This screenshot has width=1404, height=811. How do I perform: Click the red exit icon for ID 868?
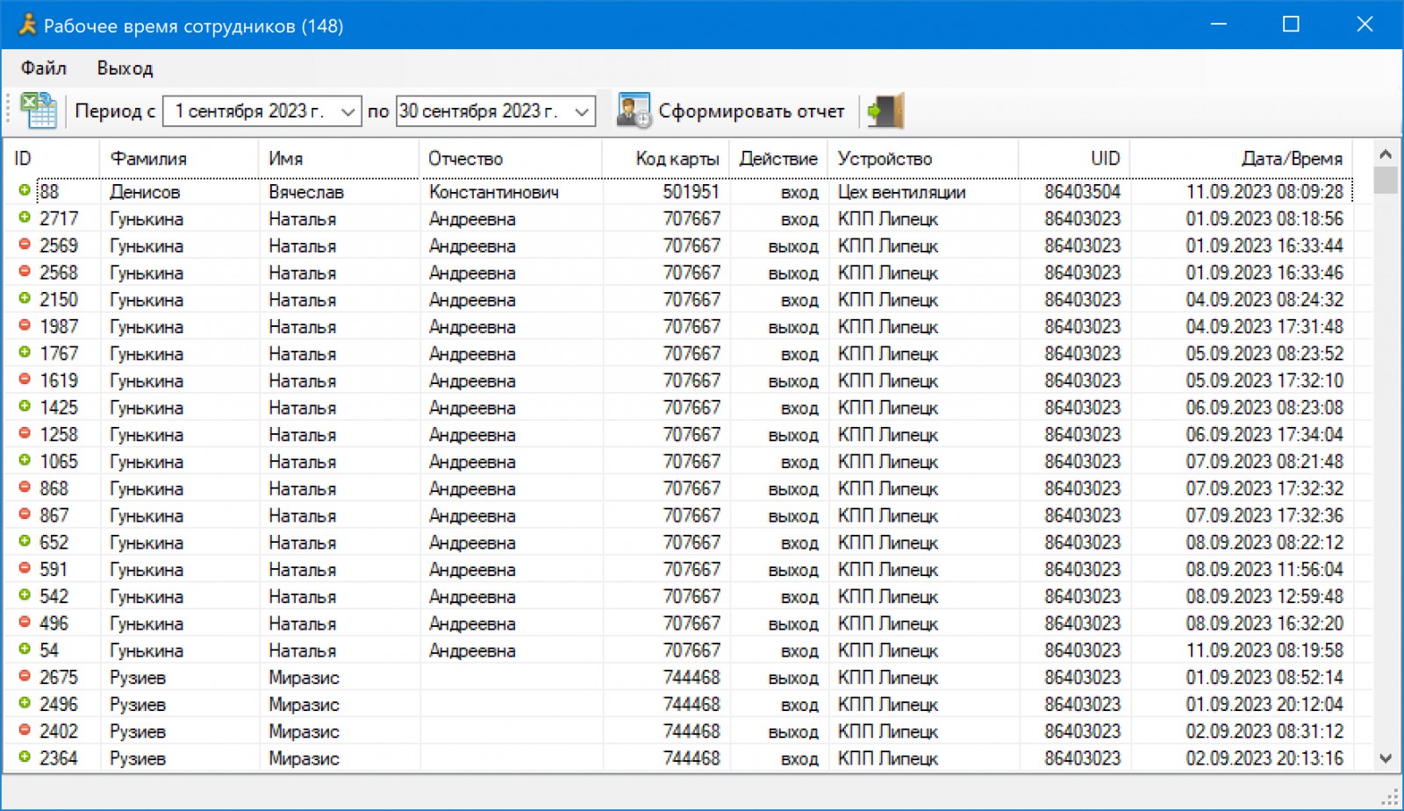click(25, 487)
